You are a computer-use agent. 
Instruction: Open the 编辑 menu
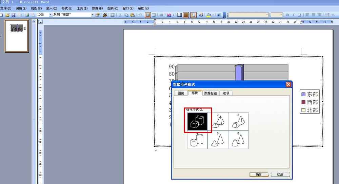[21, 8]
